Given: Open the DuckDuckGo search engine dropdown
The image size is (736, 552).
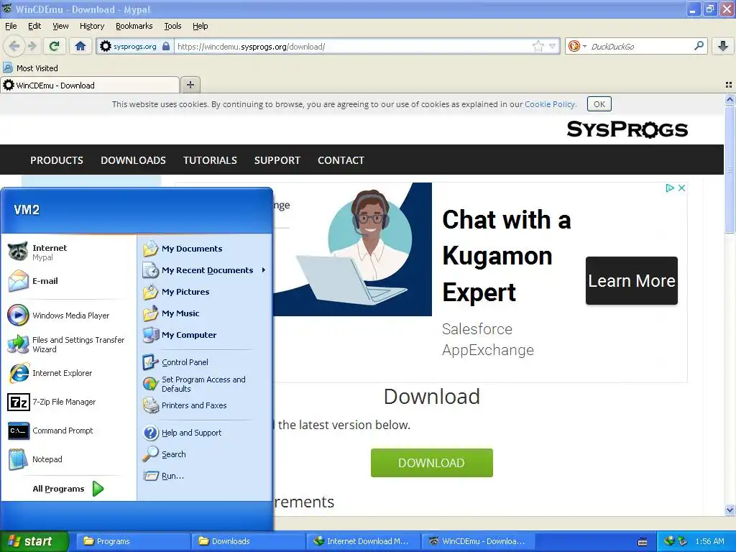Looking at the screenshot, I should click(x=577, y=46).
